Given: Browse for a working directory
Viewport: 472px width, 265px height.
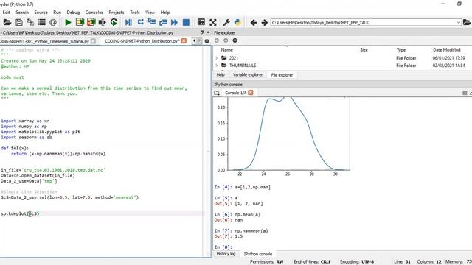Looking at the screenshot, I should tap(467, 22).
